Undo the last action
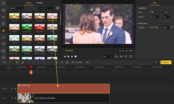 coord(4,63)
